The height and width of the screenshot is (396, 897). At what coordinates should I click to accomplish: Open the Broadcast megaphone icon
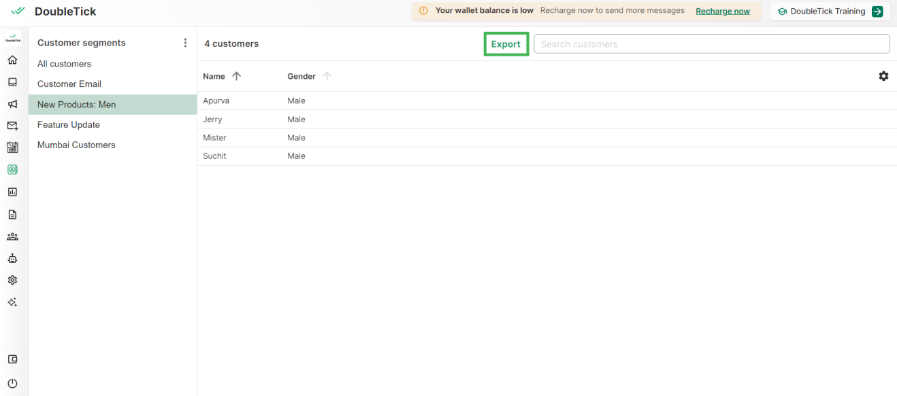[x=12, y=104]
